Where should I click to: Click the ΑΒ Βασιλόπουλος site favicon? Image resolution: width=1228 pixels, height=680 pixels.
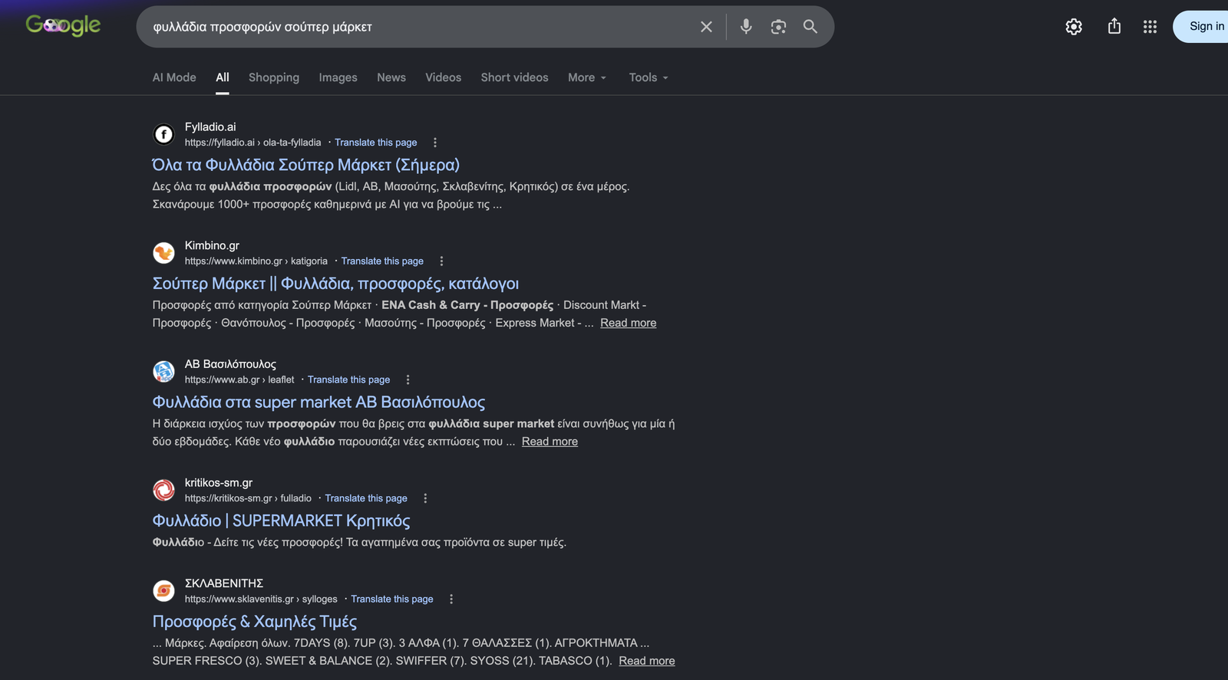click(x=163, y=372)
